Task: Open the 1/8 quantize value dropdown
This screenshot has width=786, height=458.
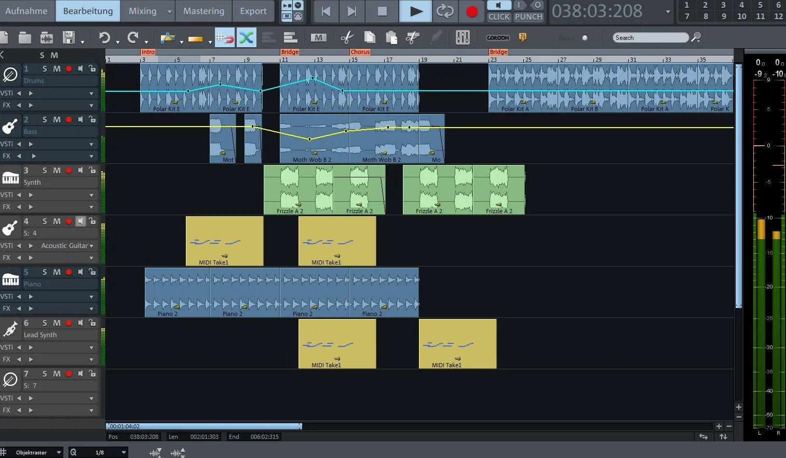Action: click(124, 452)
